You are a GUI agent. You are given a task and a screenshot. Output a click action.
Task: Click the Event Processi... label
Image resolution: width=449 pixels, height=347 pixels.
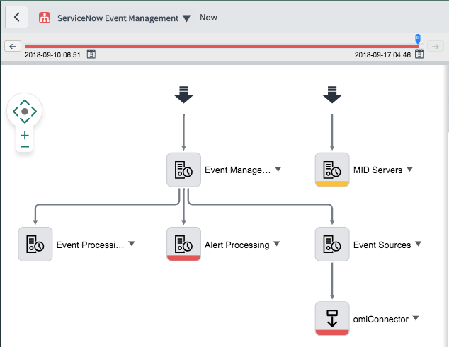[90, 245]
